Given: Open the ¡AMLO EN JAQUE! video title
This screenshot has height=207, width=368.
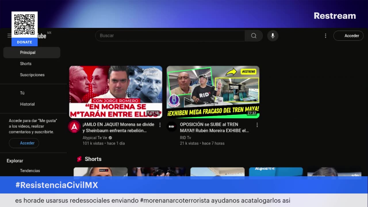Looking at the screenshot, I should pos(118,127).
